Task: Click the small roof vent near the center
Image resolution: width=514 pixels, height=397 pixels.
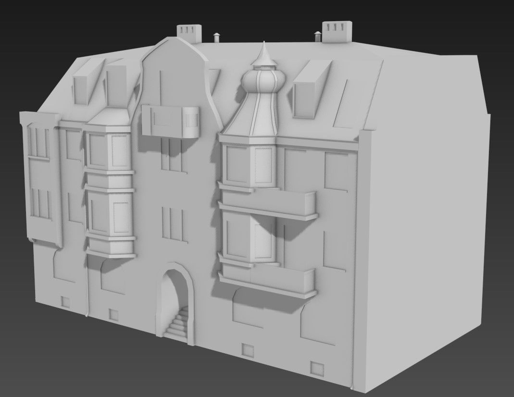Action: pyautogui.click(x=217, y=37)
